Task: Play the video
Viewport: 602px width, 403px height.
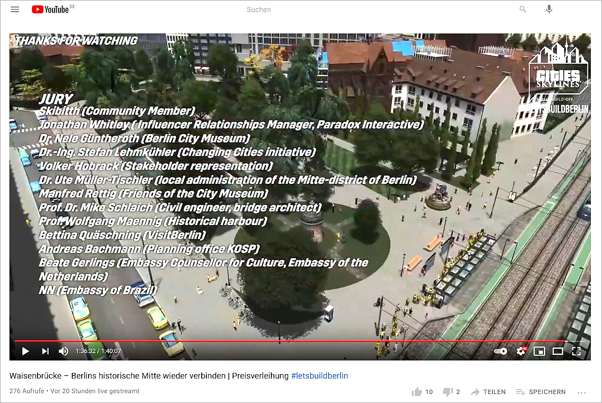Action: 25,351
